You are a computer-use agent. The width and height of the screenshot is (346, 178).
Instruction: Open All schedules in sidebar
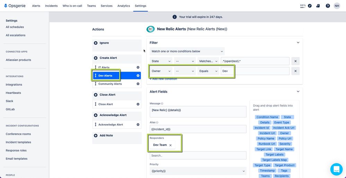tap(15, 27)
